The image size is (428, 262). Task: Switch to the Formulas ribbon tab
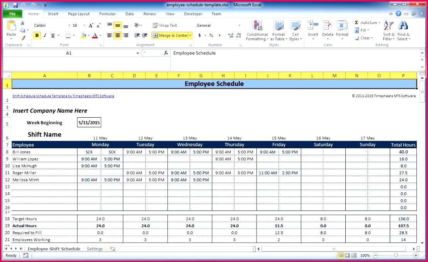point(107,14)
